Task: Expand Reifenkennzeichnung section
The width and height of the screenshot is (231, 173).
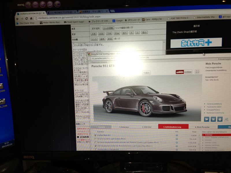Action: click(214, 113)
